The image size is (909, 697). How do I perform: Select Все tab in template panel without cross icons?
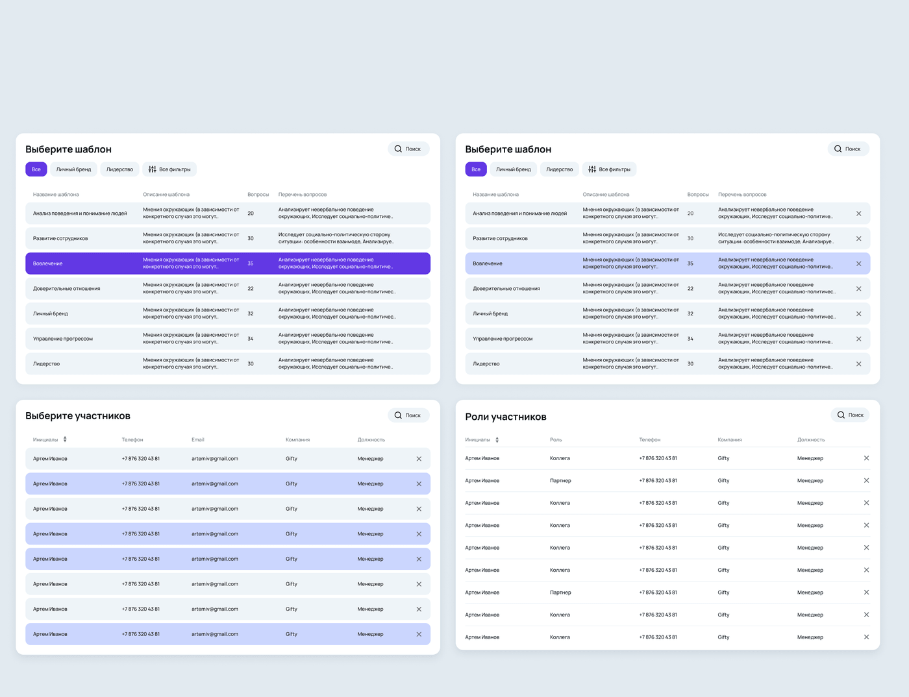36,169
